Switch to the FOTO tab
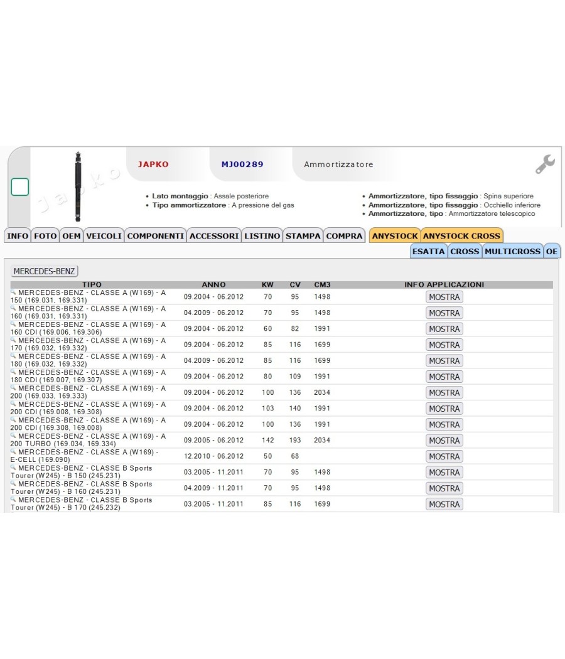Image resolution: width=565 pixels, height=659 pixels. (45, 236)
